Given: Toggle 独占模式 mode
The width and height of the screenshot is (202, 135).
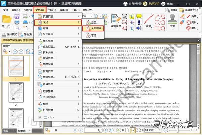Looking at the screenshot, I should coord(9,34).
